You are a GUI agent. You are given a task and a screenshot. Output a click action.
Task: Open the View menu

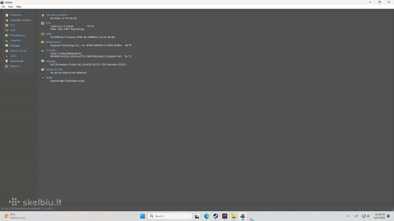(11, 7)
